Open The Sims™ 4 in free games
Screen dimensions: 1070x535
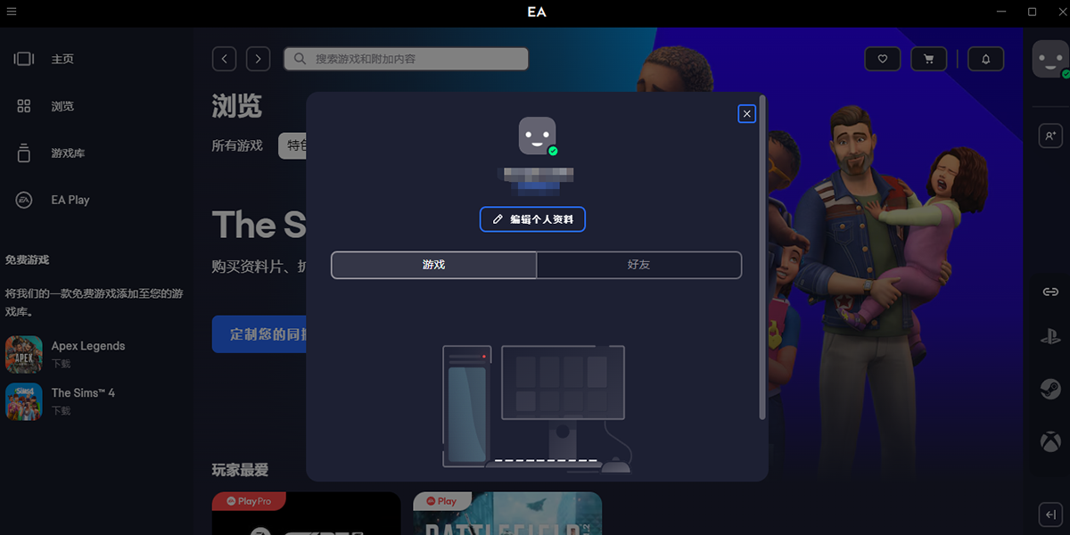coord(83,392)
